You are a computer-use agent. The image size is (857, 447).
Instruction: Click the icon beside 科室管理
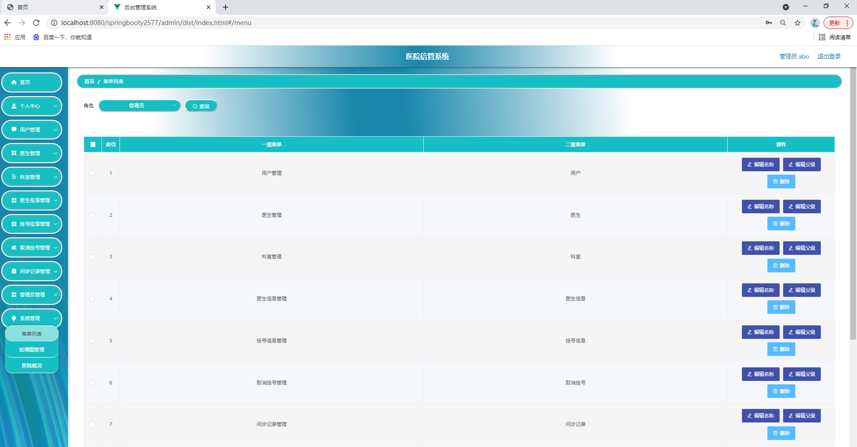tap(14, 177)
